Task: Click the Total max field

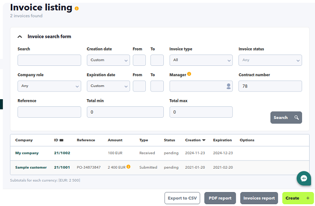Action: coord(201,112)
